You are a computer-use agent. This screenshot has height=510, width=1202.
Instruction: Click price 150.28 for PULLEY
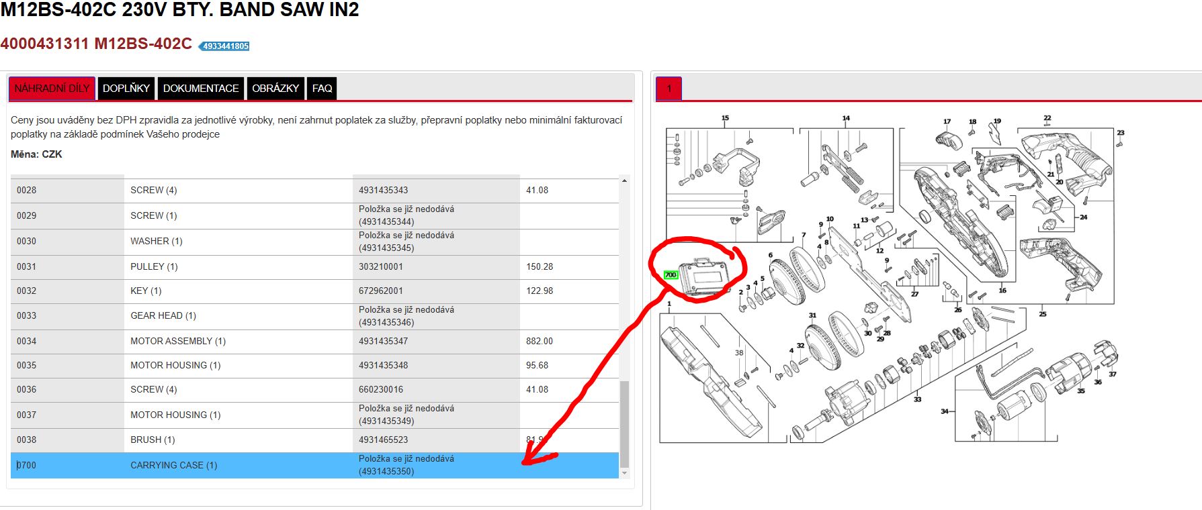click(x=540, y=267)
